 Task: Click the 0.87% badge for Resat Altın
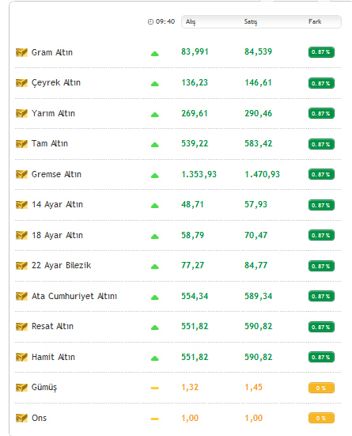pyautogui.click(x=321, y=327)
